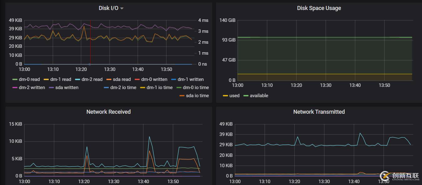Click the 13:40 time label in Disk Space Usage

click(355, 85)
